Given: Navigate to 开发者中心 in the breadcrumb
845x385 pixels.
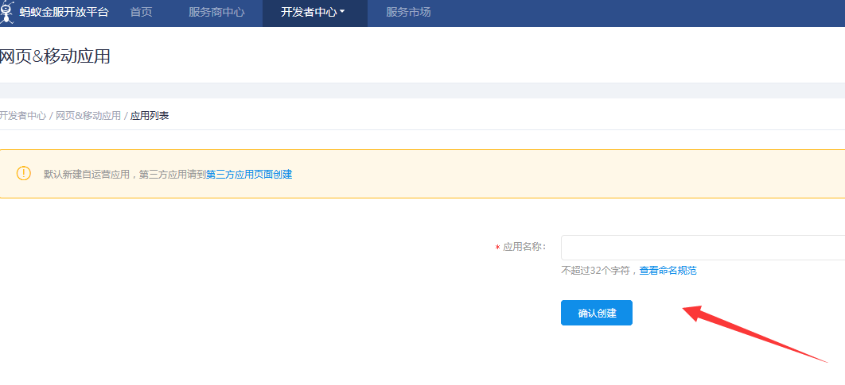Looking at the screenshot, I should click(x=23, y=116).
